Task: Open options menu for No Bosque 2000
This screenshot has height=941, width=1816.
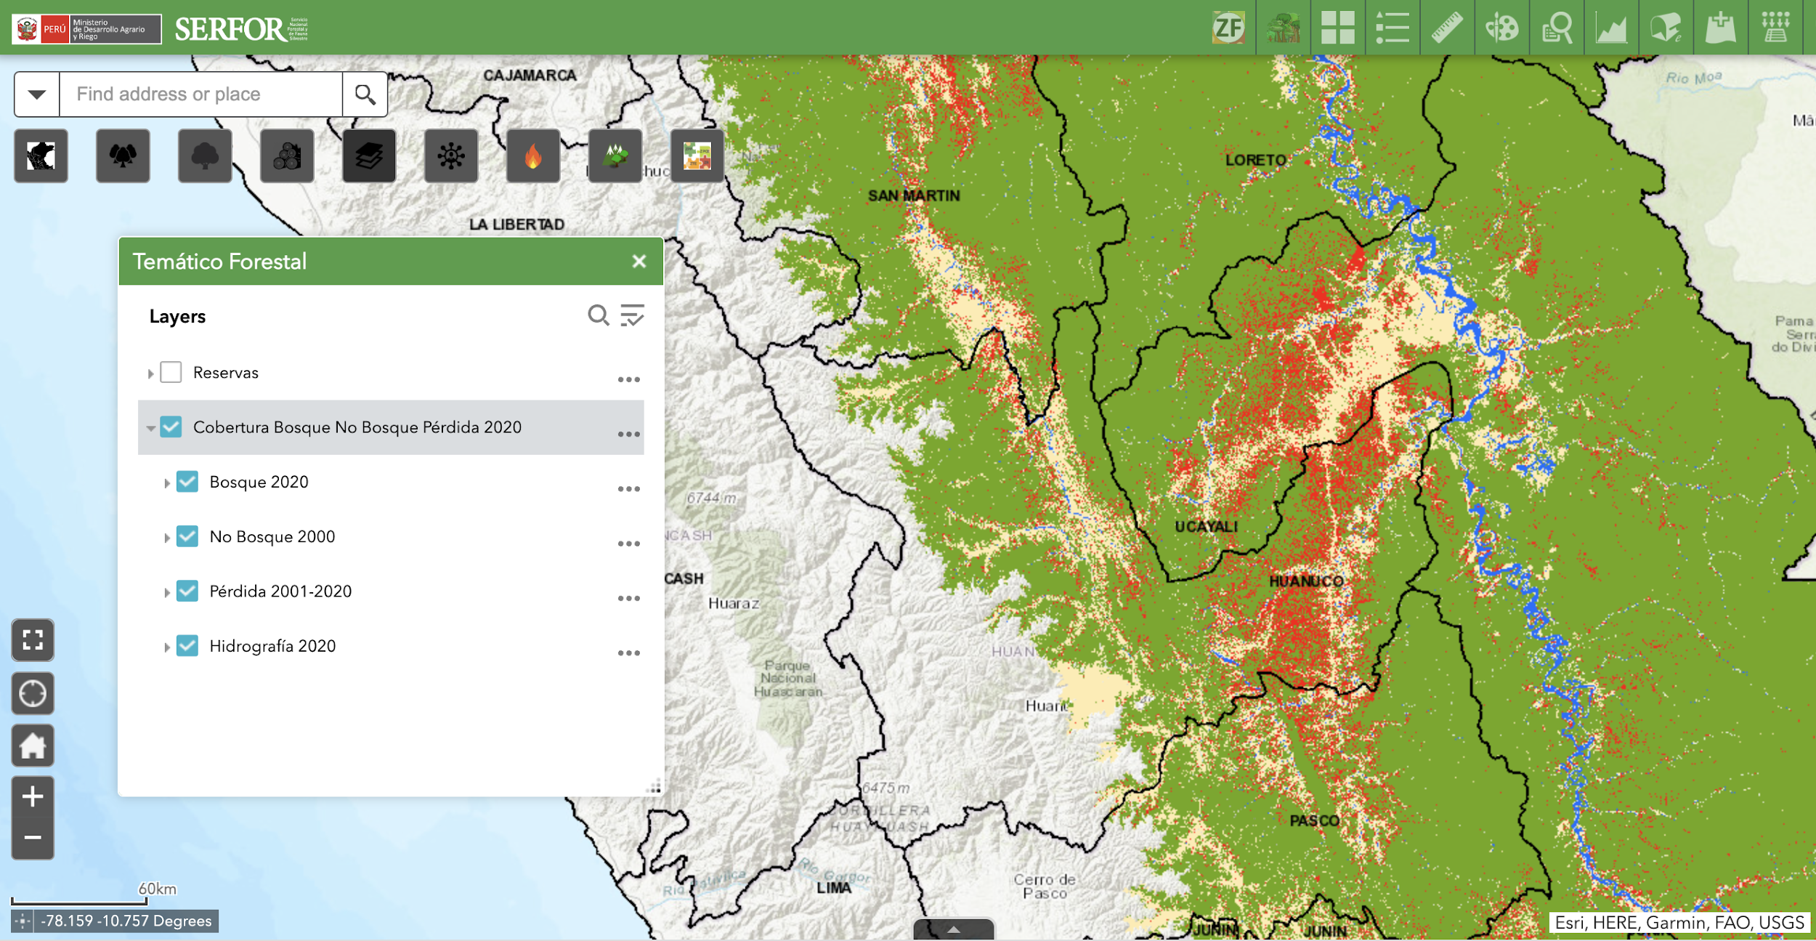Action: coord(628,544)
